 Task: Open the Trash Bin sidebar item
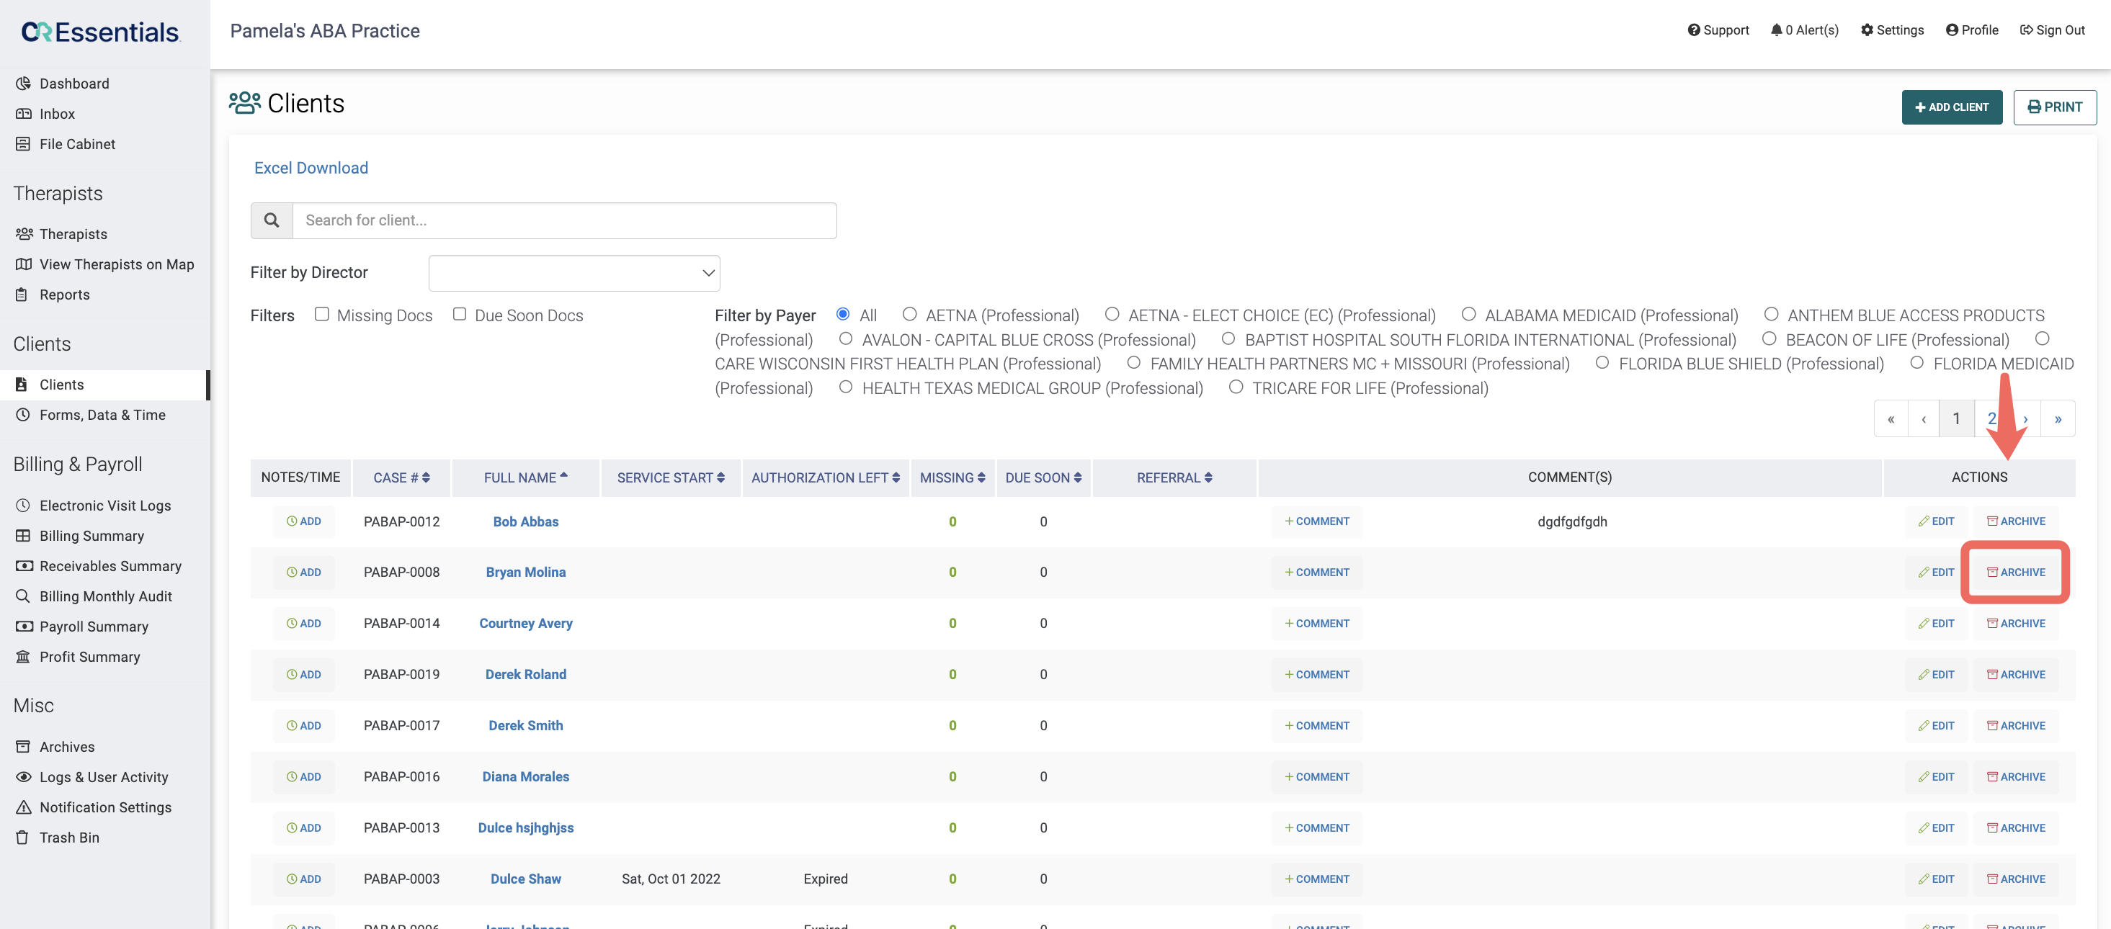(x=69, y=838)
